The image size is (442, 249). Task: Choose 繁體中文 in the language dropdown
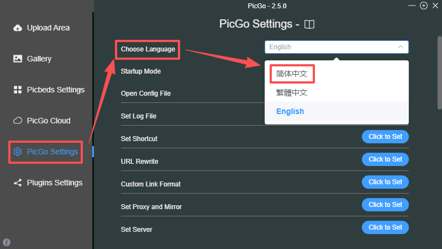point(291,92)
